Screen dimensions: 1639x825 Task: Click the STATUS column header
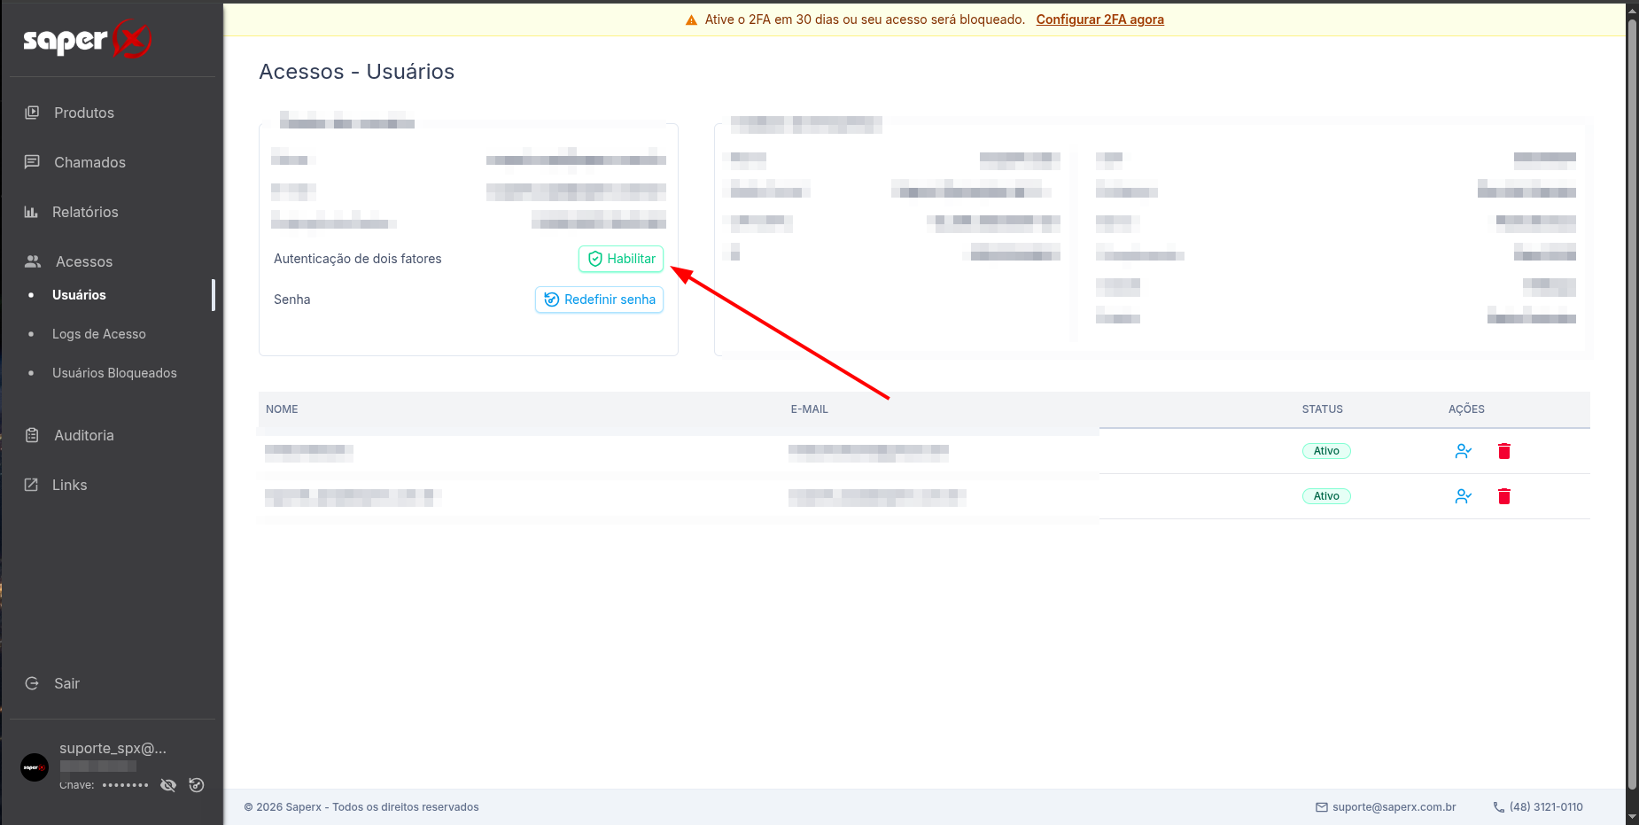(x=1323, y=409)
